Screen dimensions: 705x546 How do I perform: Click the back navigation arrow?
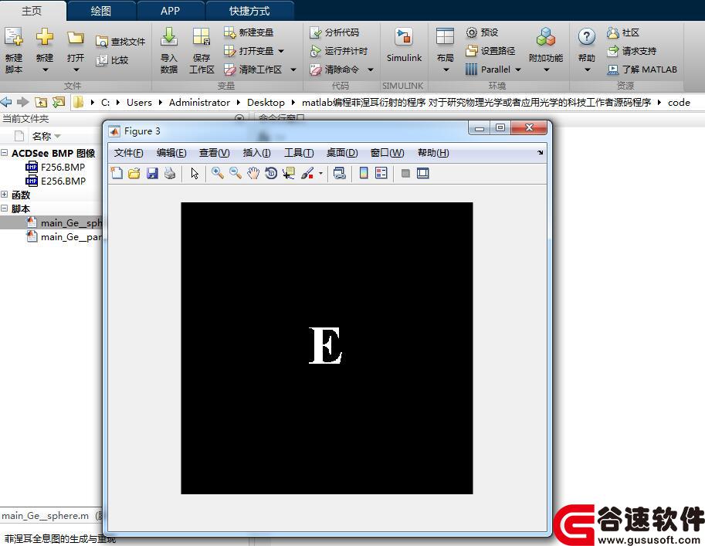coord(6,102)
